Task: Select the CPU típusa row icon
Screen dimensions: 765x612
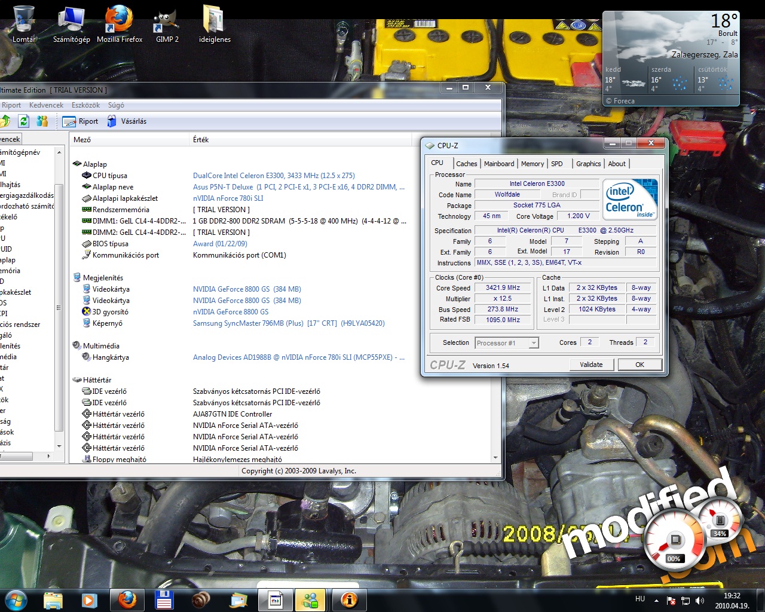Action: pos(87,176)
